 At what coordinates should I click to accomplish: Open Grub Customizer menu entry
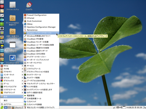coord(41,21)
